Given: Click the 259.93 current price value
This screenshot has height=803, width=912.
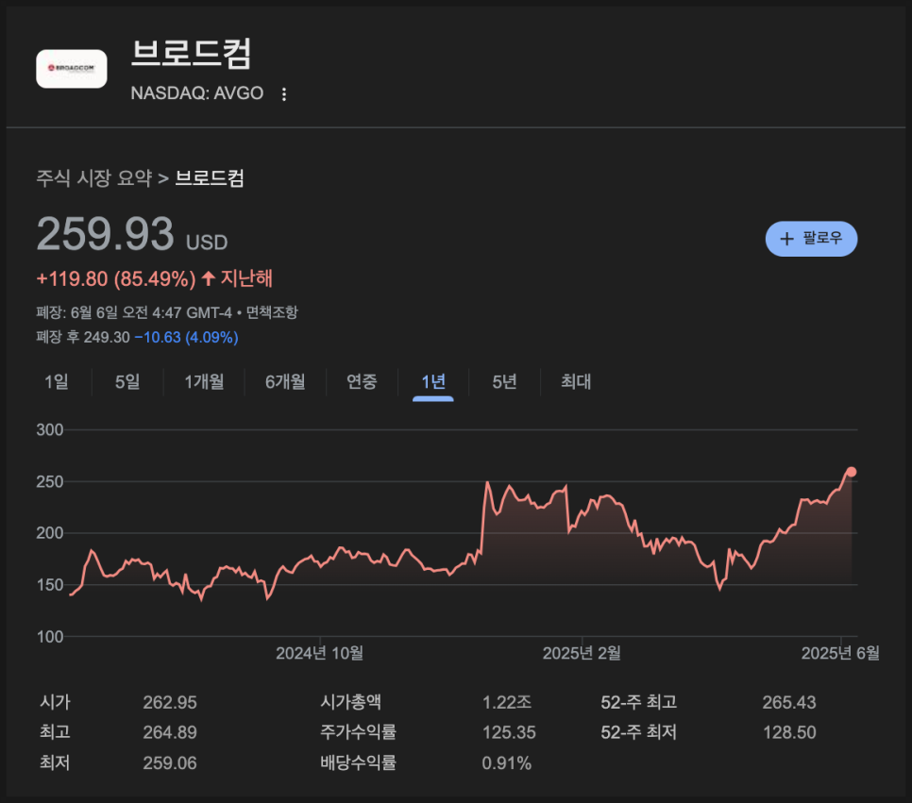Looking at the screenshot, I should coord(106,234).
